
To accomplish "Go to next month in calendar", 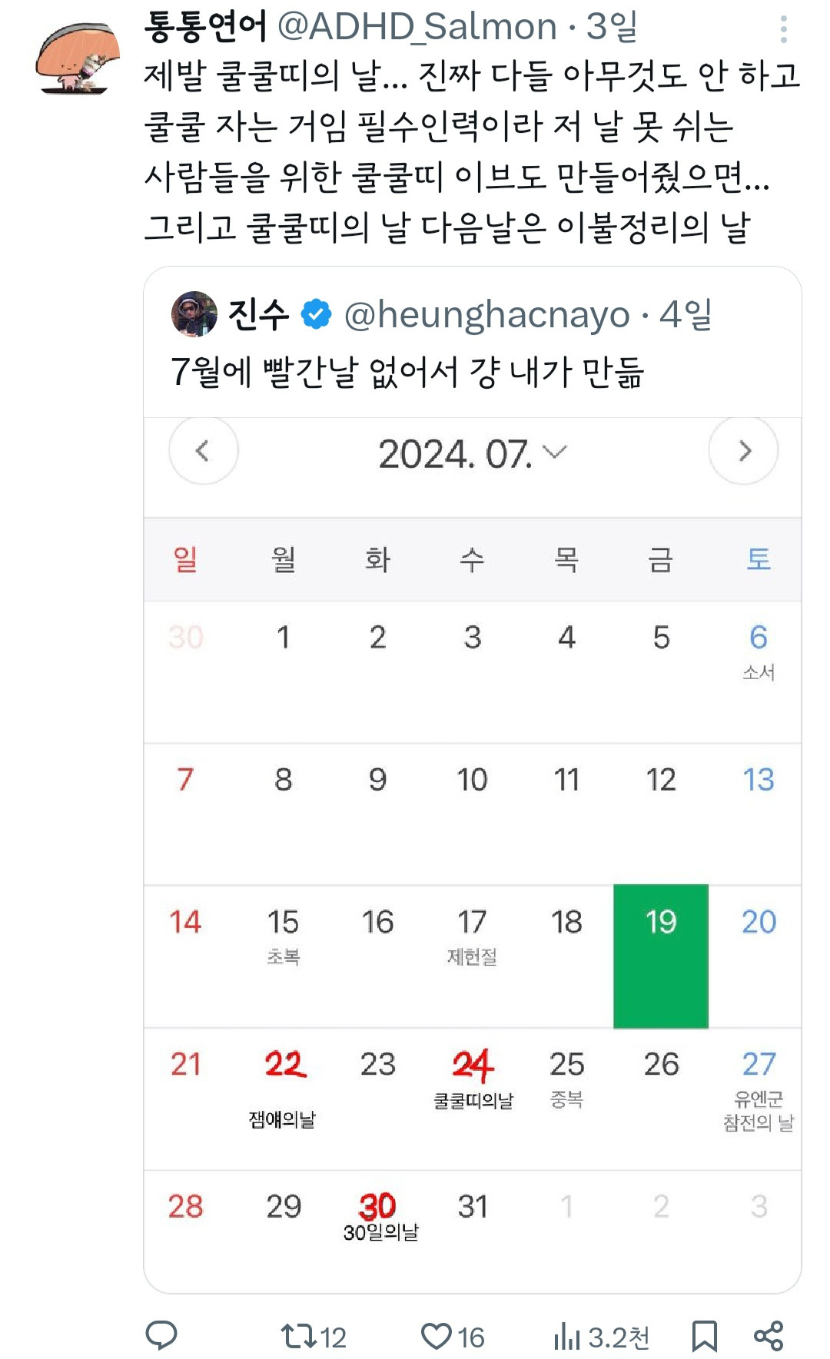I will click(x=743, y=451).
